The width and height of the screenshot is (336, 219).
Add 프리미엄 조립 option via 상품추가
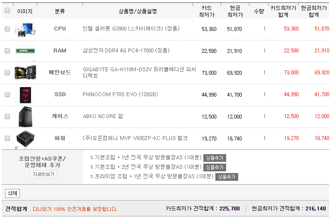227,176
